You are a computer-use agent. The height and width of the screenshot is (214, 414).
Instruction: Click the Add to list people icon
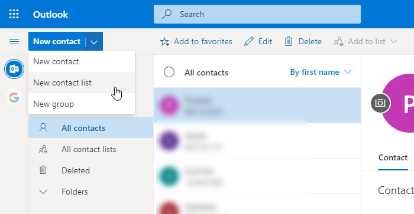coord(338,42)
